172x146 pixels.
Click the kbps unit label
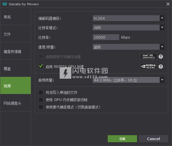click(x=126, y=37)
